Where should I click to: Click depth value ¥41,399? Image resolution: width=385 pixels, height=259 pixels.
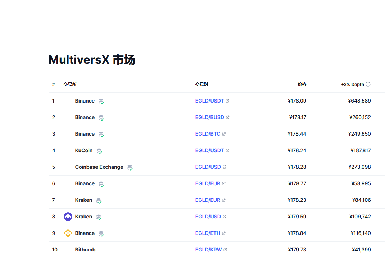[x=361, y=250]
